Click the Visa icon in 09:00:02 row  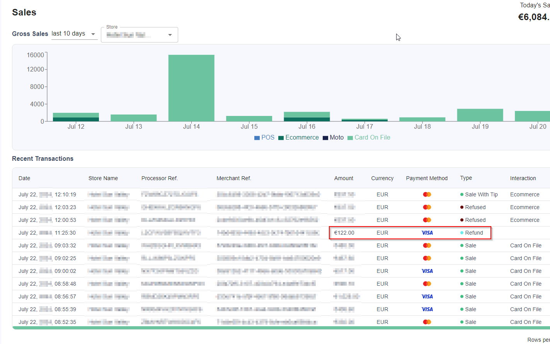(427, 271)
